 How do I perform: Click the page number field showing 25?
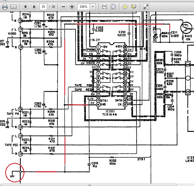43,7
